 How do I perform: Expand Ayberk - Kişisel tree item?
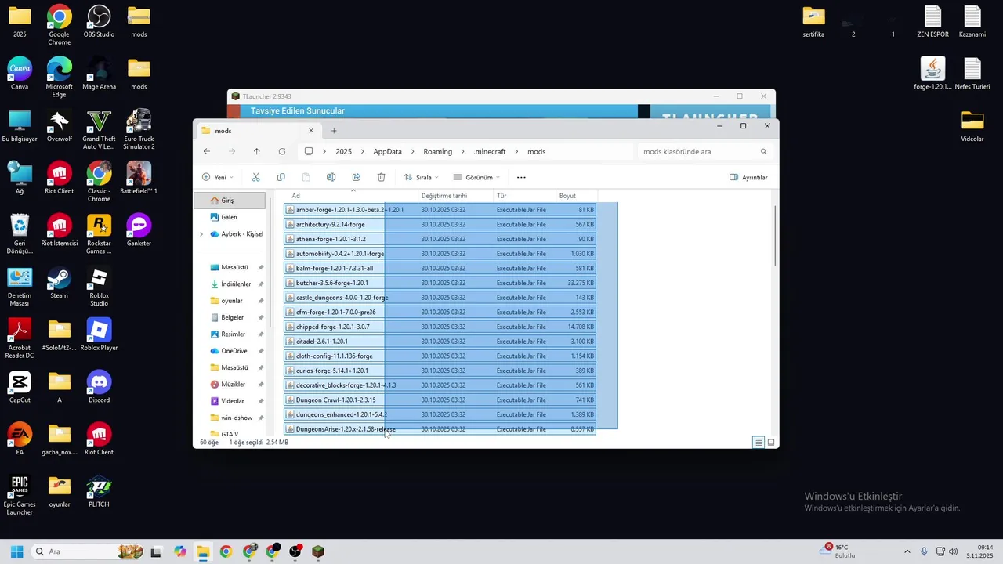coord(201,234)
